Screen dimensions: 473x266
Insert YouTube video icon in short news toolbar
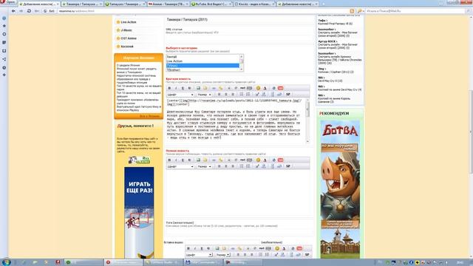tap(281, 88)
